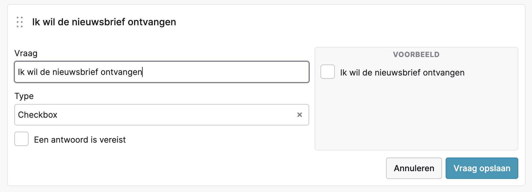Save the question with 'Vraag opslaan'
Screen dimensions: 532x192
pyautogui.click(x=482, y=168)
